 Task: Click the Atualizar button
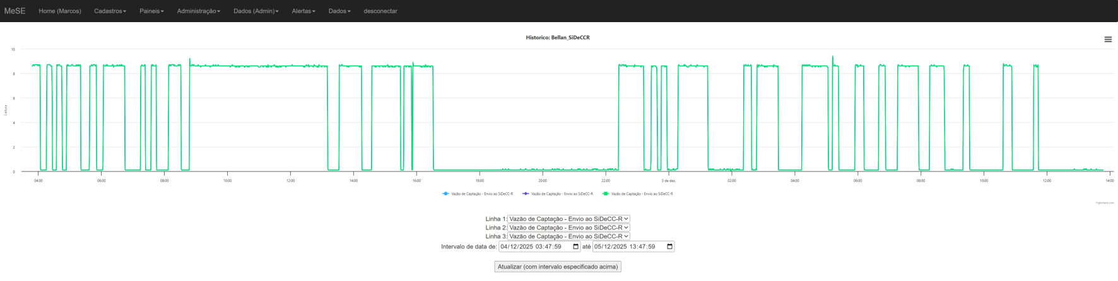click(557, 267)
